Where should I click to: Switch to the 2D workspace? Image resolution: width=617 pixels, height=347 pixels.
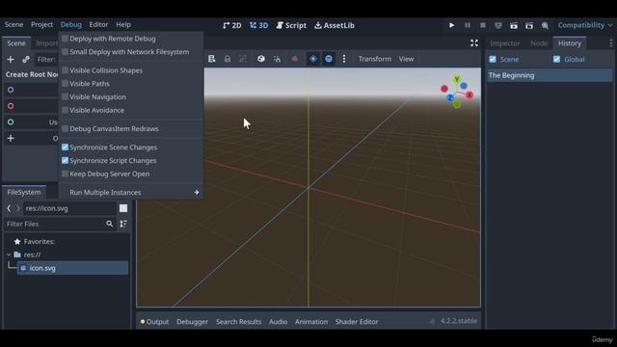[232, 25]
